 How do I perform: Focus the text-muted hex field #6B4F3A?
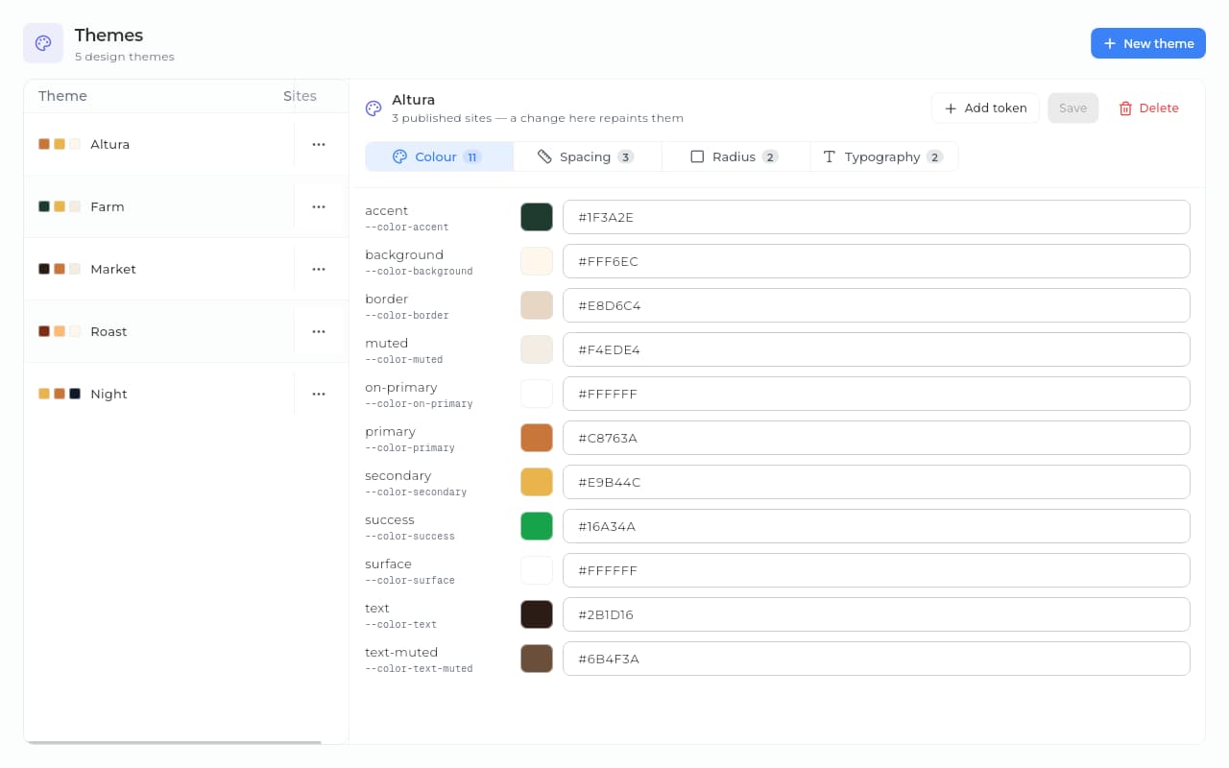click(877, 659)
